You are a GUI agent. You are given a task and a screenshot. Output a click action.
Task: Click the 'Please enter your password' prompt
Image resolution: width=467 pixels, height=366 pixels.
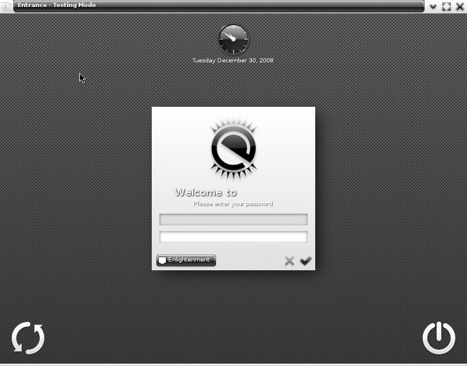[233, 204]
